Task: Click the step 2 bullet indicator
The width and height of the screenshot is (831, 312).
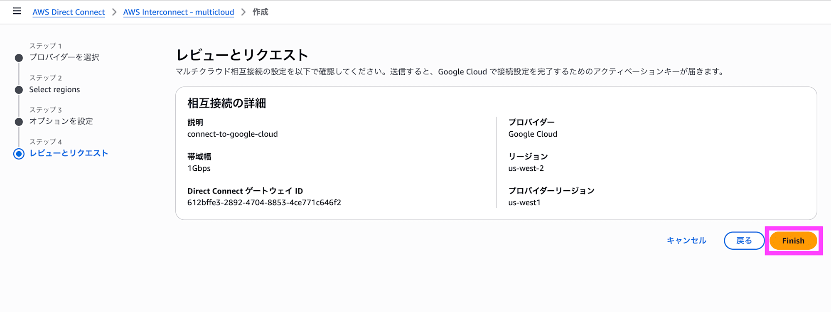Action: (19, 90)
